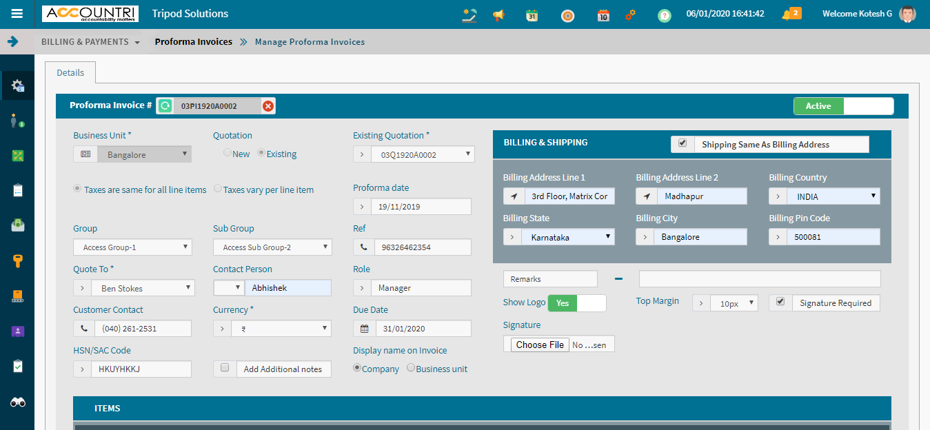The image size is (930, 430).
Task: Click calendar icon beside Due Date
Action: 364,329
